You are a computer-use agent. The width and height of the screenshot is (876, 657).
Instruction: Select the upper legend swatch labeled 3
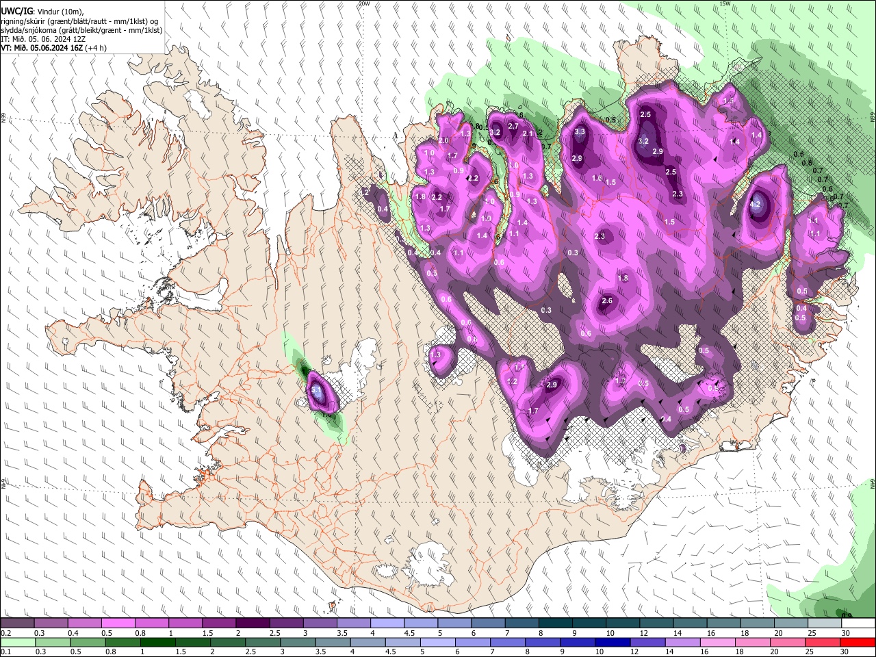pyautogui.click(x=320, y=623)
